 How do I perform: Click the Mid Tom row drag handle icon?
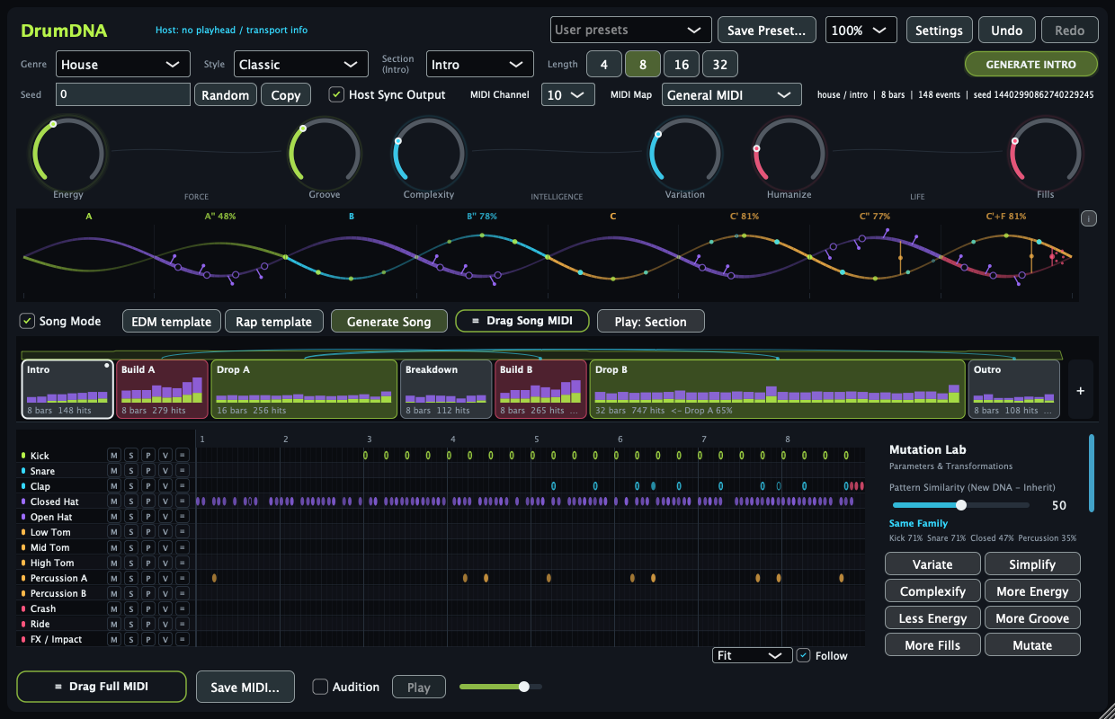(x=183, y=547)
